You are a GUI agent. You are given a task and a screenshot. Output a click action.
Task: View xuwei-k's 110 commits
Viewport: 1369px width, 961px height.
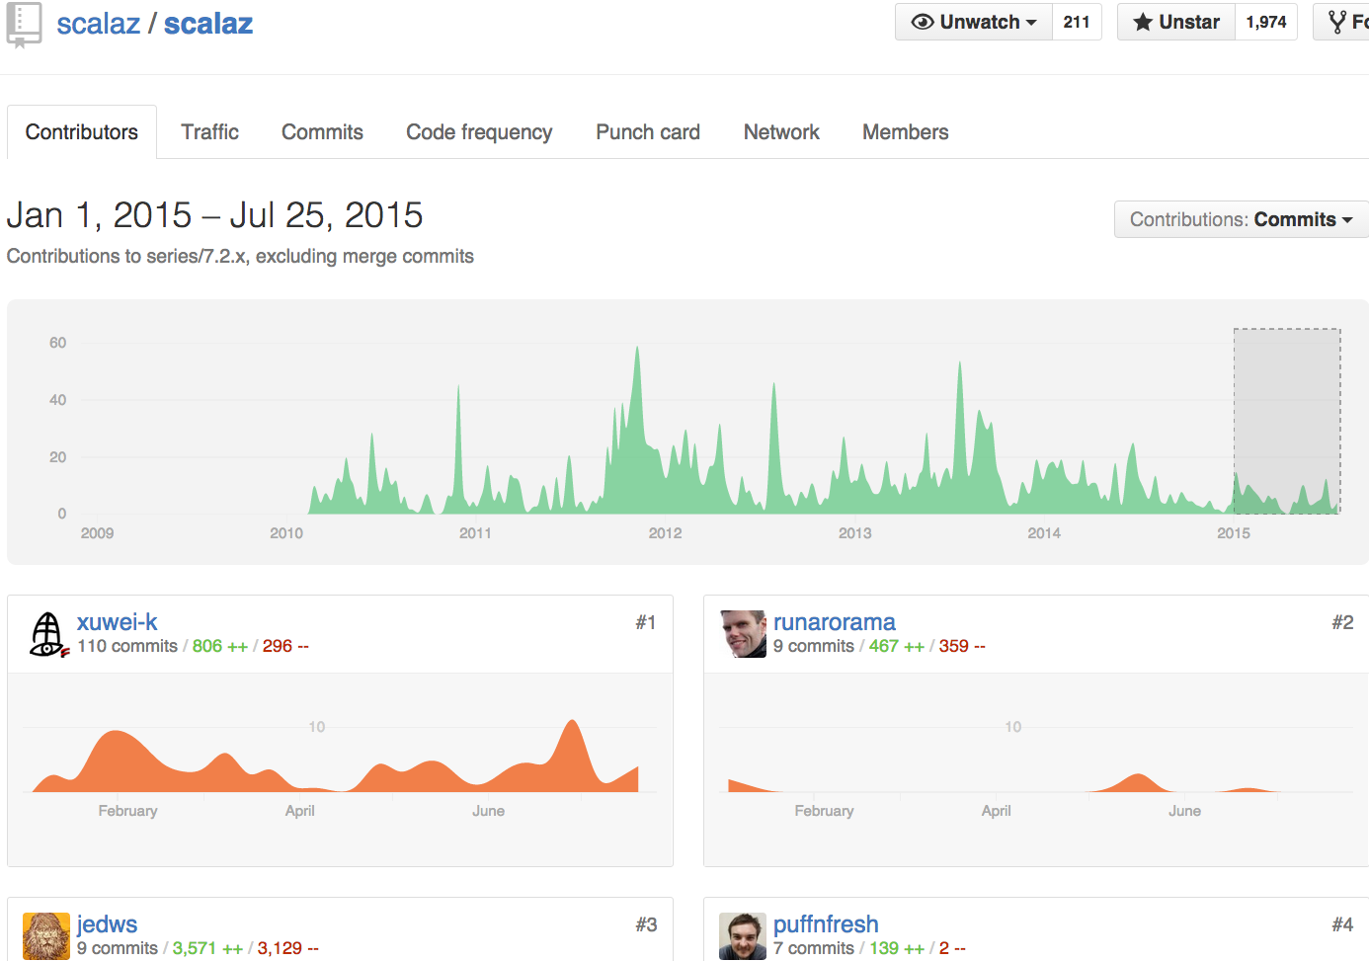tap(127, 646)
